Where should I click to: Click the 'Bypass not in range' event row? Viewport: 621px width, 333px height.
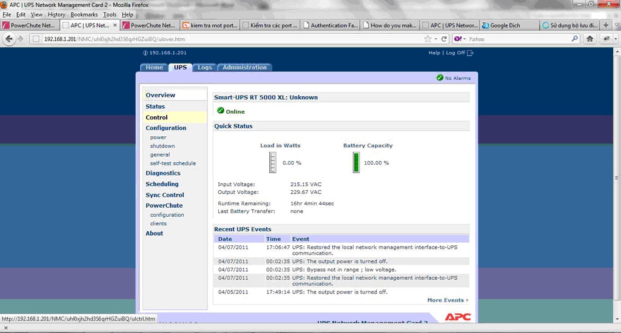click(341, 269)
